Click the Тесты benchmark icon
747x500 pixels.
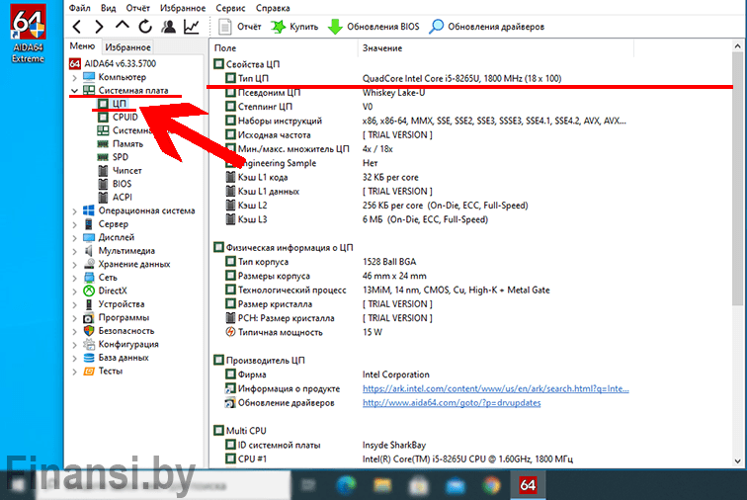pyautogui.click(x=89, y=371)
